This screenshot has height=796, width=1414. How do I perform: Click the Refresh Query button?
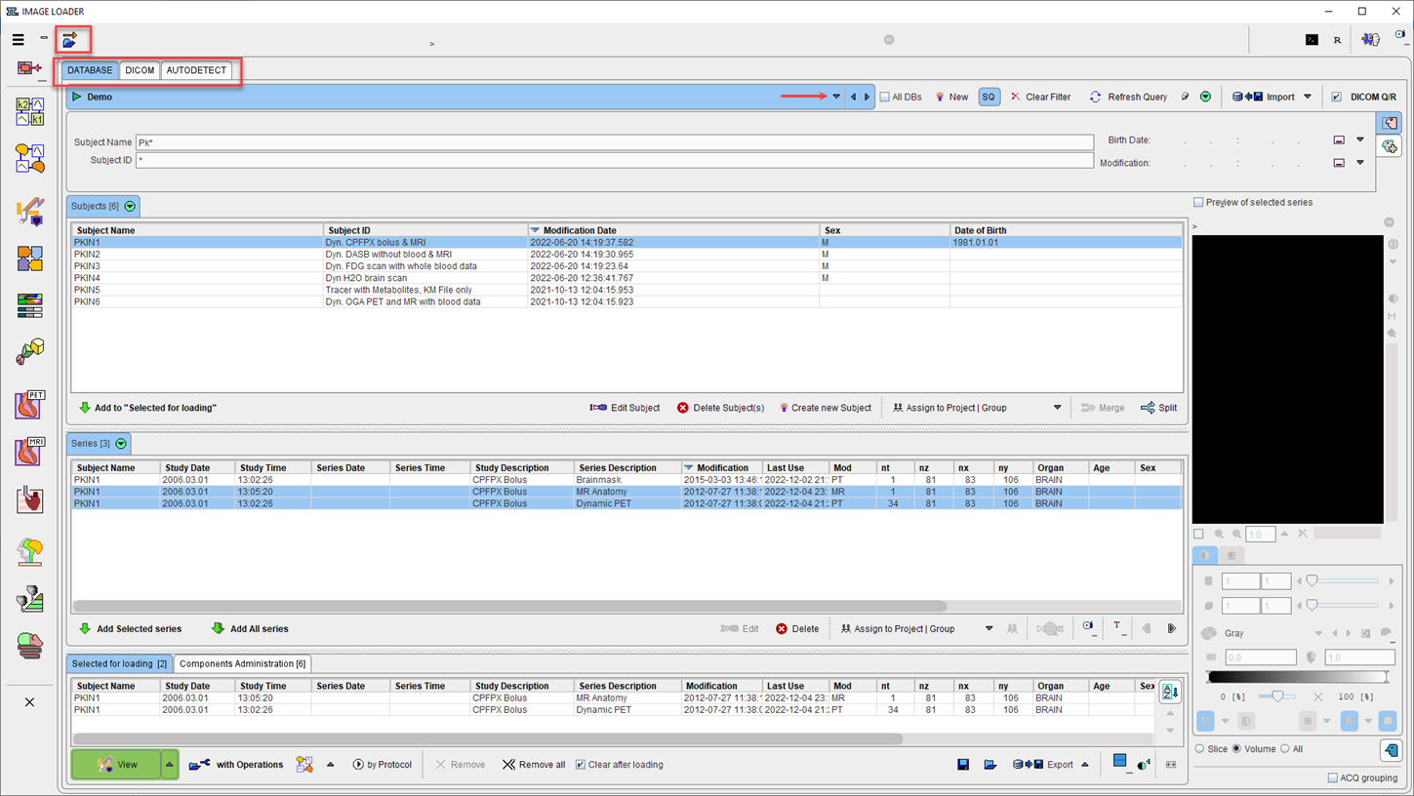pyautogui.click(x=1128, y=97)
